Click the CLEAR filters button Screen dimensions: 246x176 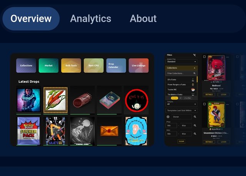point(181,141)
